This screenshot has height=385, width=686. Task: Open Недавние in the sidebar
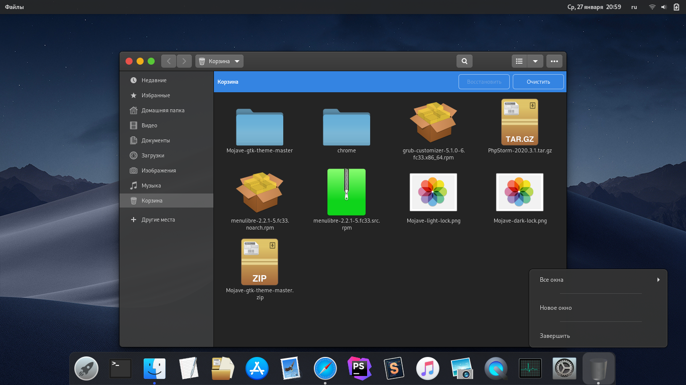pos(166,80)
